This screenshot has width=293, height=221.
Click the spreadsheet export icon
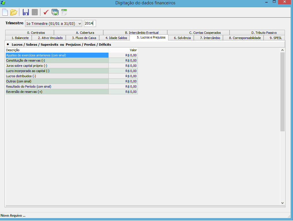click(x=64, y=12)
